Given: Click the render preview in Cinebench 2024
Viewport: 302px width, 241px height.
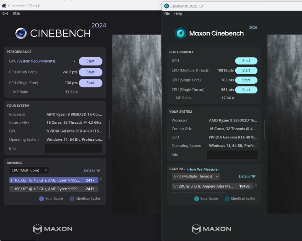Looking at the screenshot, I should 137,124.
